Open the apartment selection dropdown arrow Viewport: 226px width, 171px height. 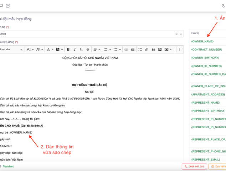[182, 34]
